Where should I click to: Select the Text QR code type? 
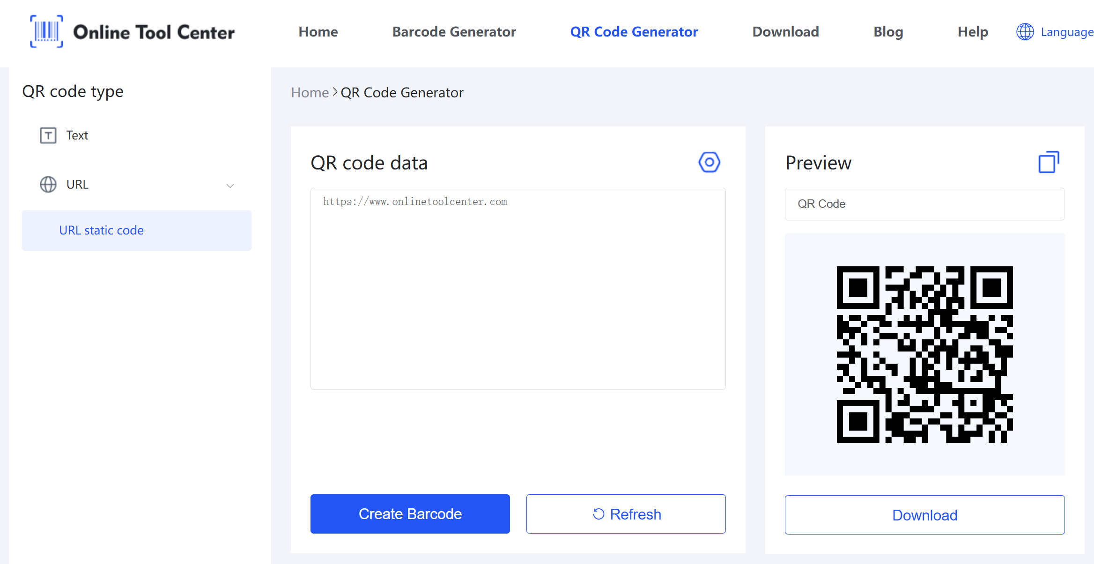pyautogui.click(x=77, y=134)
